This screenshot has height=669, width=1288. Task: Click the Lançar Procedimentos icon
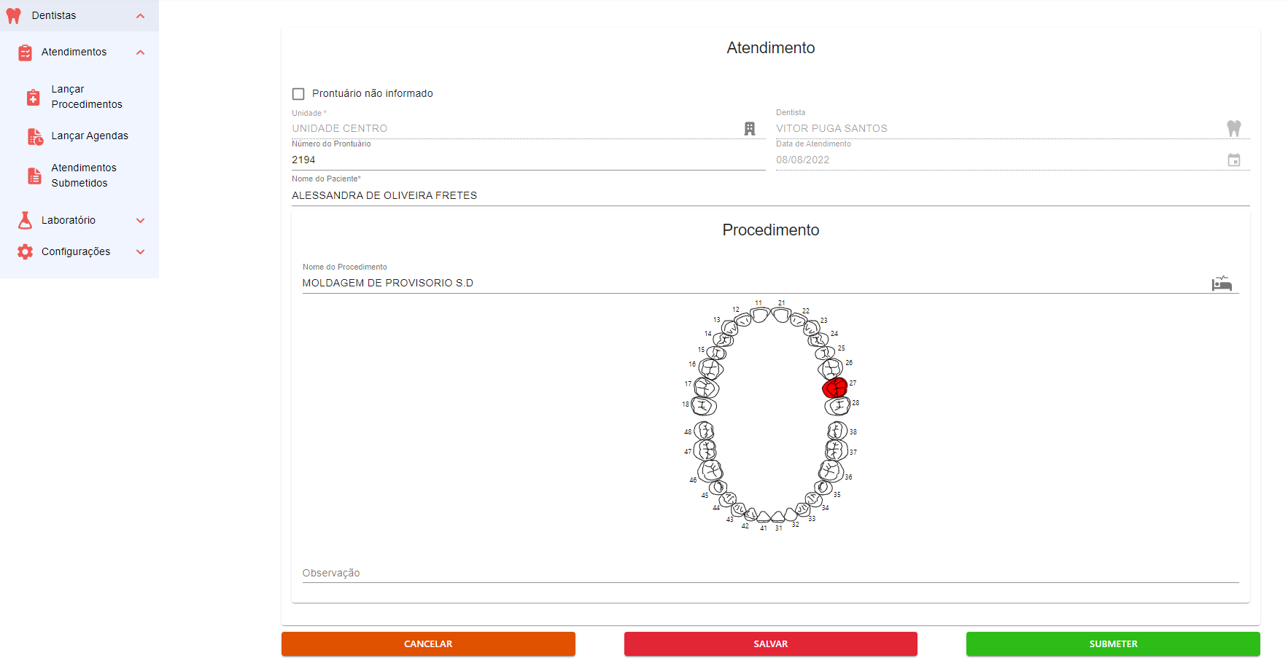pyautogui.click(x=34, y=98)
